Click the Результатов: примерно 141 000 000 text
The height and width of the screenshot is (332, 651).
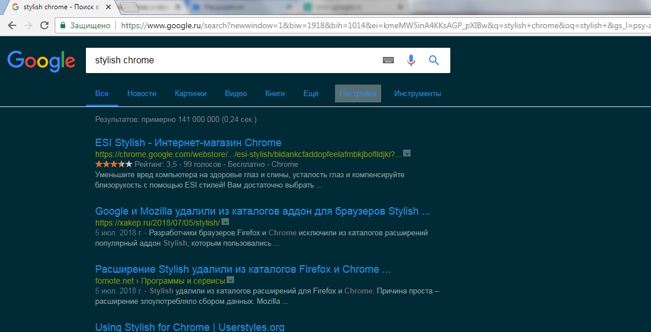coord(176,120)
